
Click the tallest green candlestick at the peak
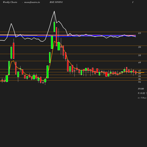click(x=54, y=27)
